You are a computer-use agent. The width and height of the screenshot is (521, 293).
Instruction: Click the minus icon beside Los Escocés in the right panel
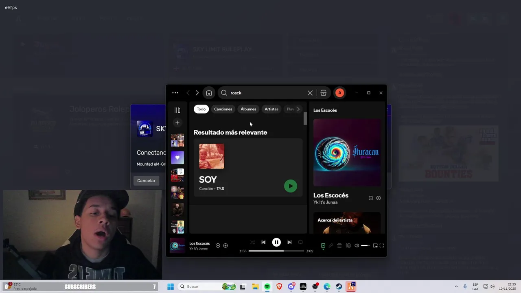point(371,198)
